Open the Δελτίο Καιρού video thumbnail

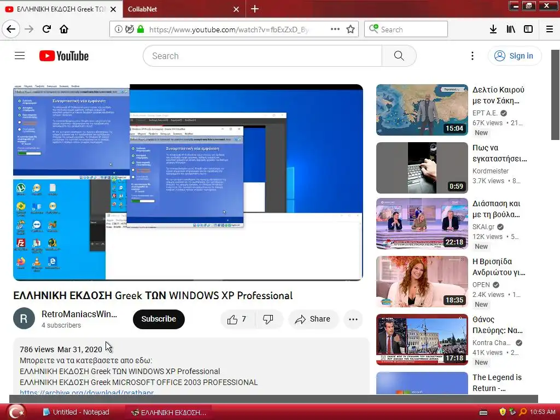(x=422, y=109)
